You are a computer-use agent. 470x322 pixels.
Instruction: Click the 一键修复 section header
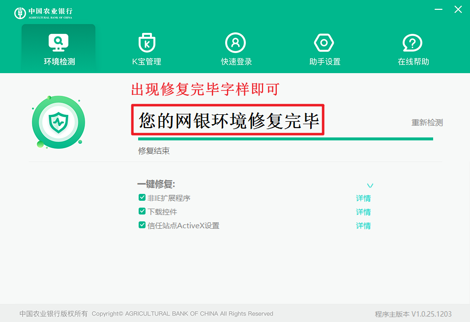click(x=156, y=185)
